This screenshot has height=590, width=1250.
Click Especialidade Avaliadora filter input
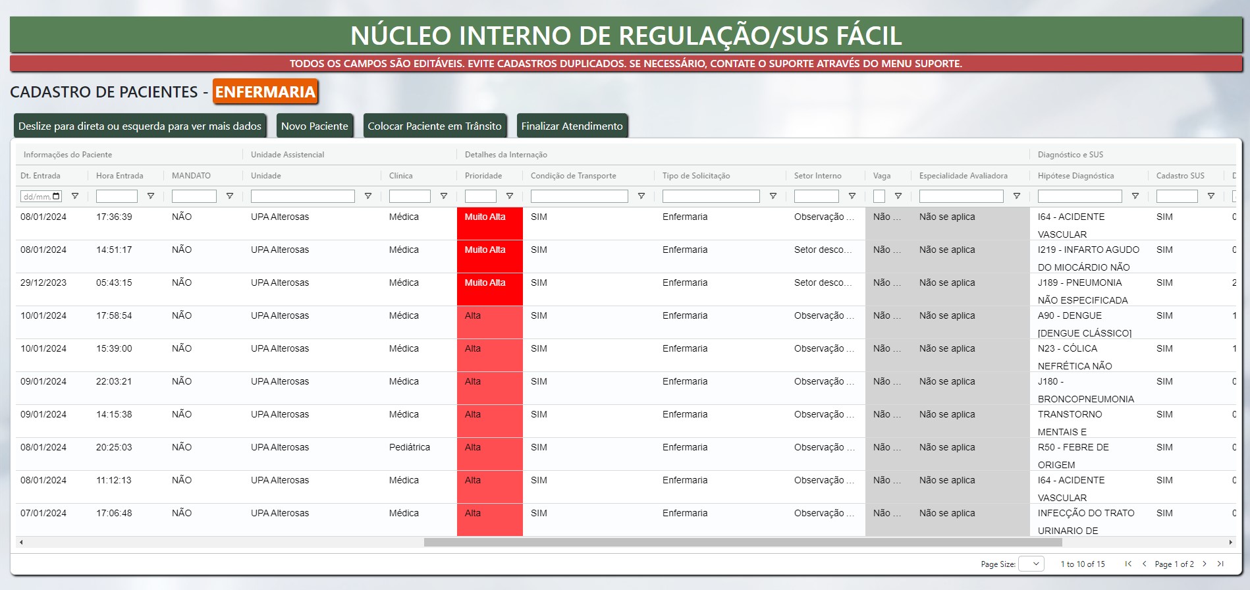pos(962,196)
